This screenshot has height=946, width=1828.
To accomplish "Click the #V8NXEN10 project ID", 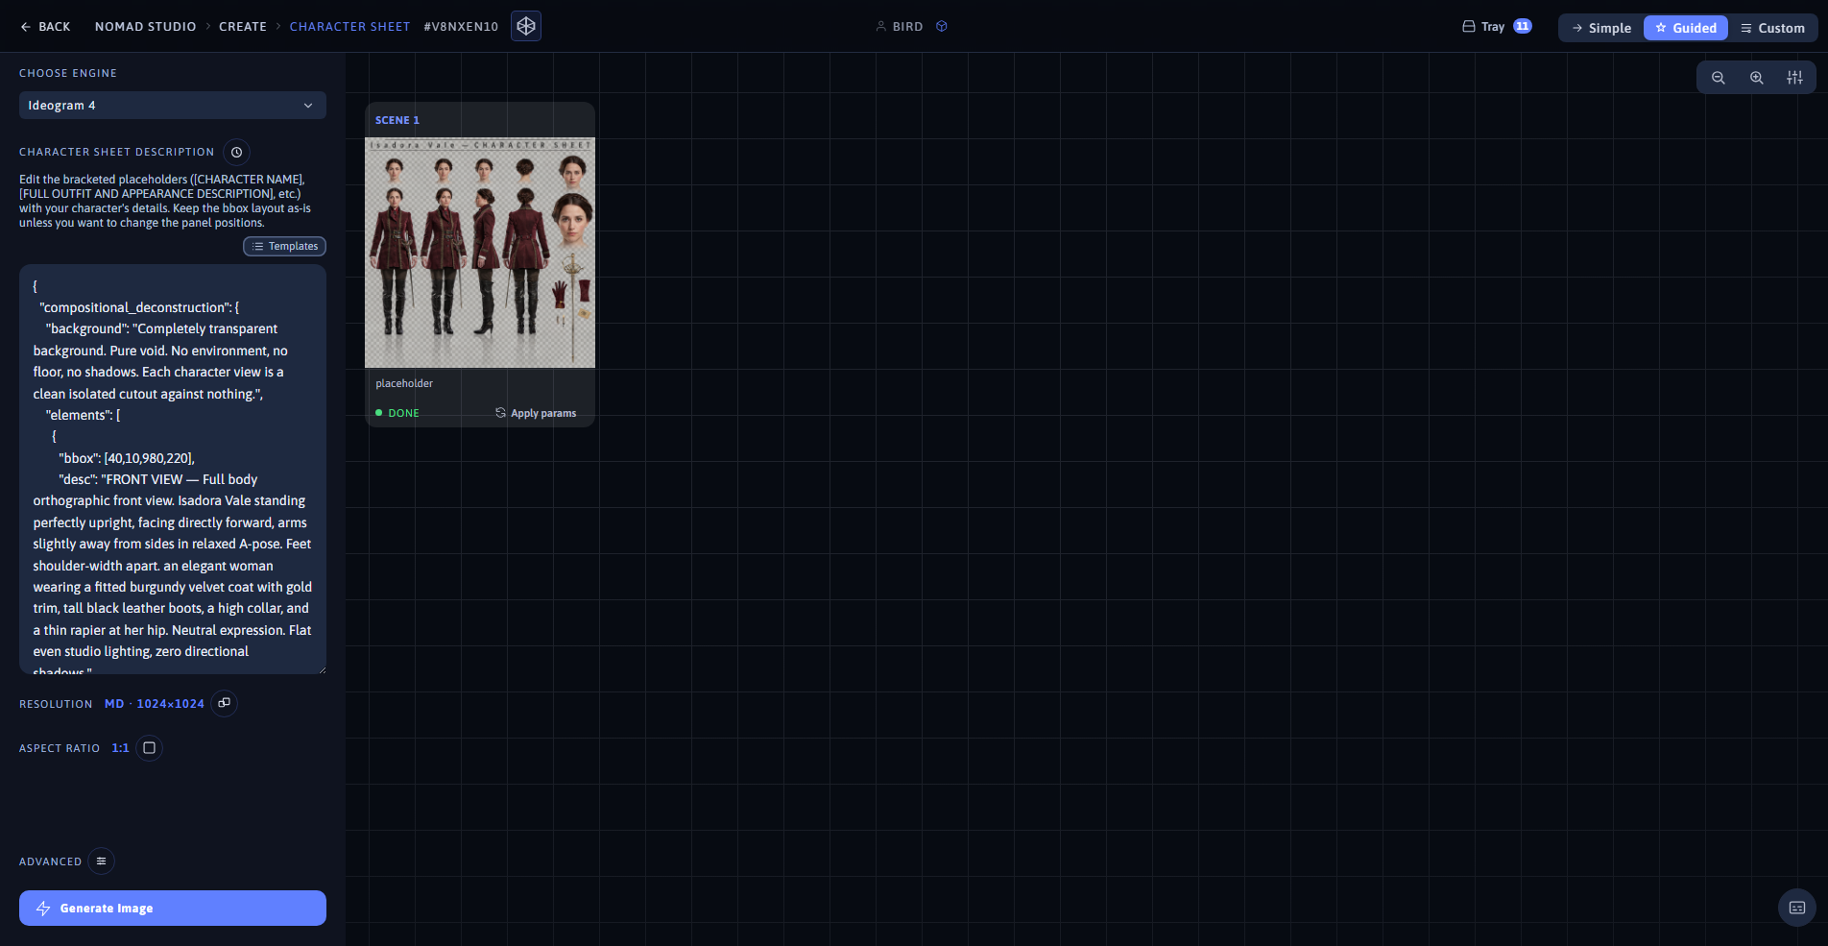I will pos(461,27).
